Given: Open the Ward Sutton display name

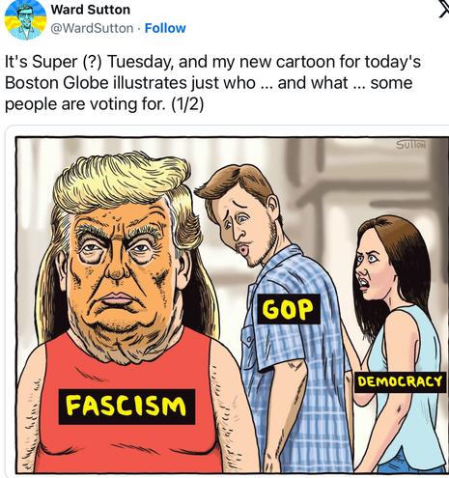Looking at the screenshot, I should click(91, 10).
